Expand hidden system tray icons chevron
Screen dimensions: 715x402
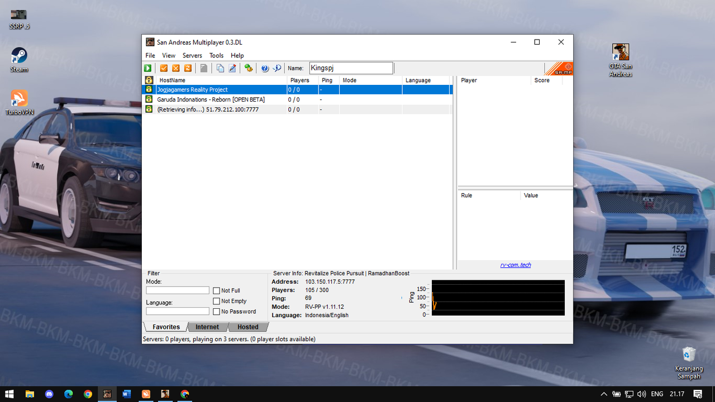pos(604,394)
